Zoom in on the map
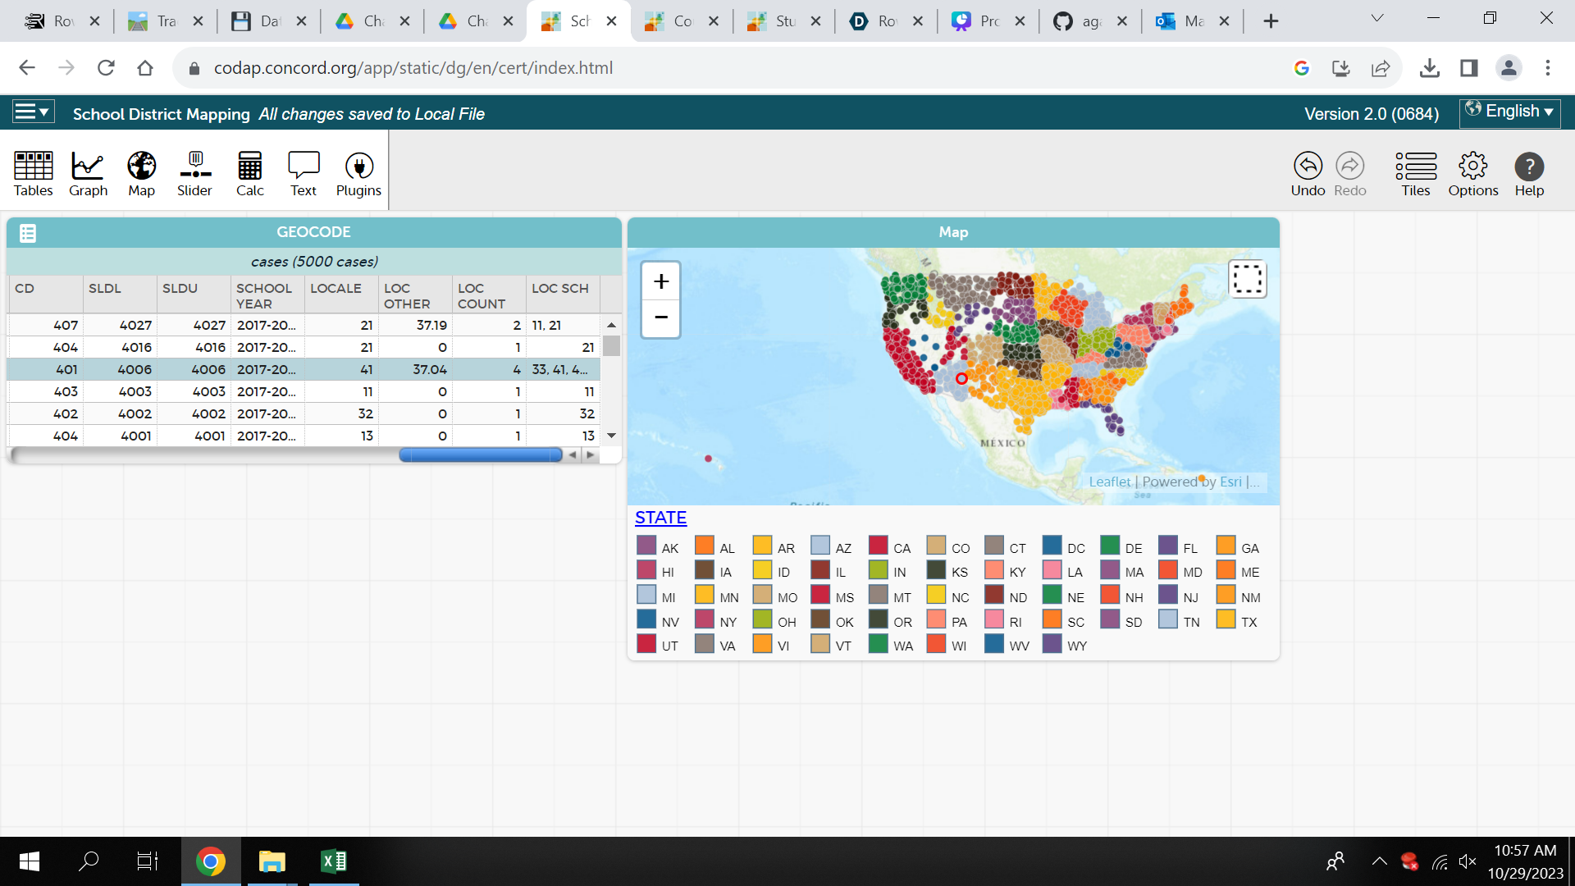1575x886 pixels. point(660,281)
